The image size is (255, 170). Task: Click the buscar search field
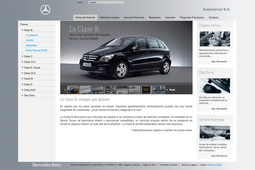click(106, 3)
